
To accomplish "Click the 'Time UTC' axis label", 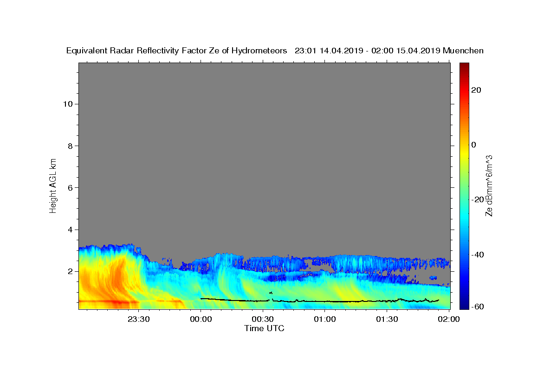I will [x=264, y=328].
